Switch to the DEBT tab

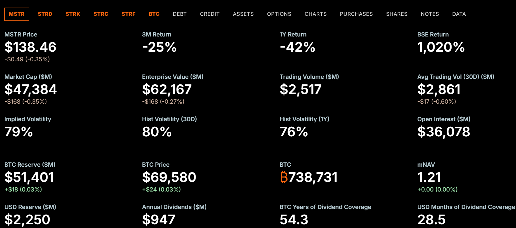pos(180,14)
